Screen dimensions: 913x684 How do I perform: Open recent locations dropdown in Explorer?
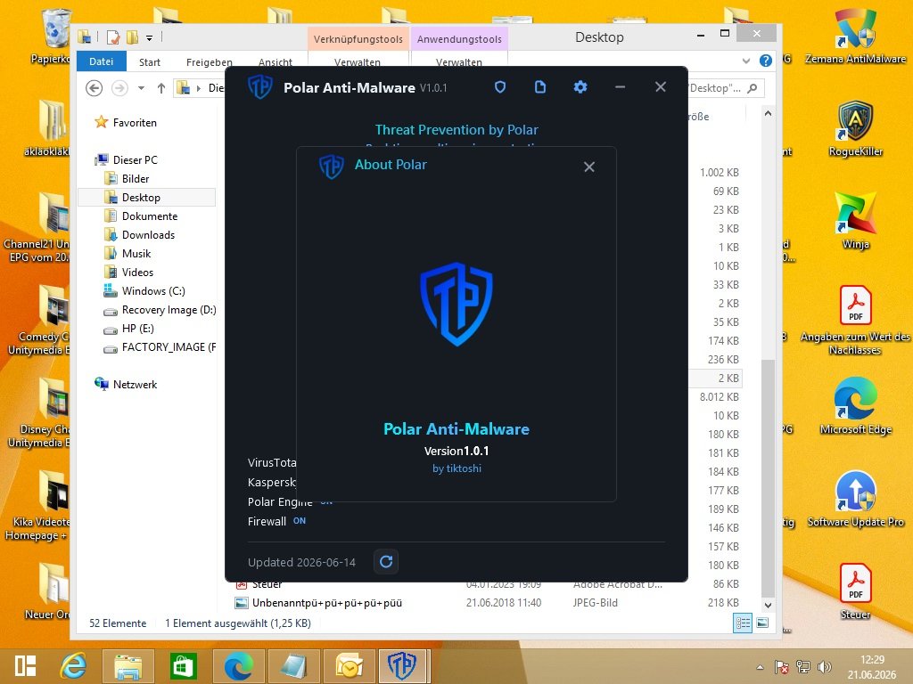coord(141,88)
